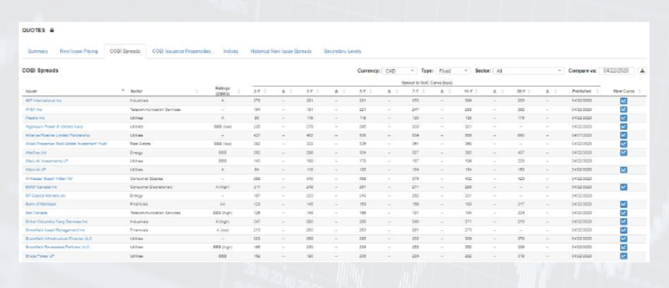Open the Algonquin Power & Utilities curve chart
Screen dimensions: 669x288
tap(623, 126)
